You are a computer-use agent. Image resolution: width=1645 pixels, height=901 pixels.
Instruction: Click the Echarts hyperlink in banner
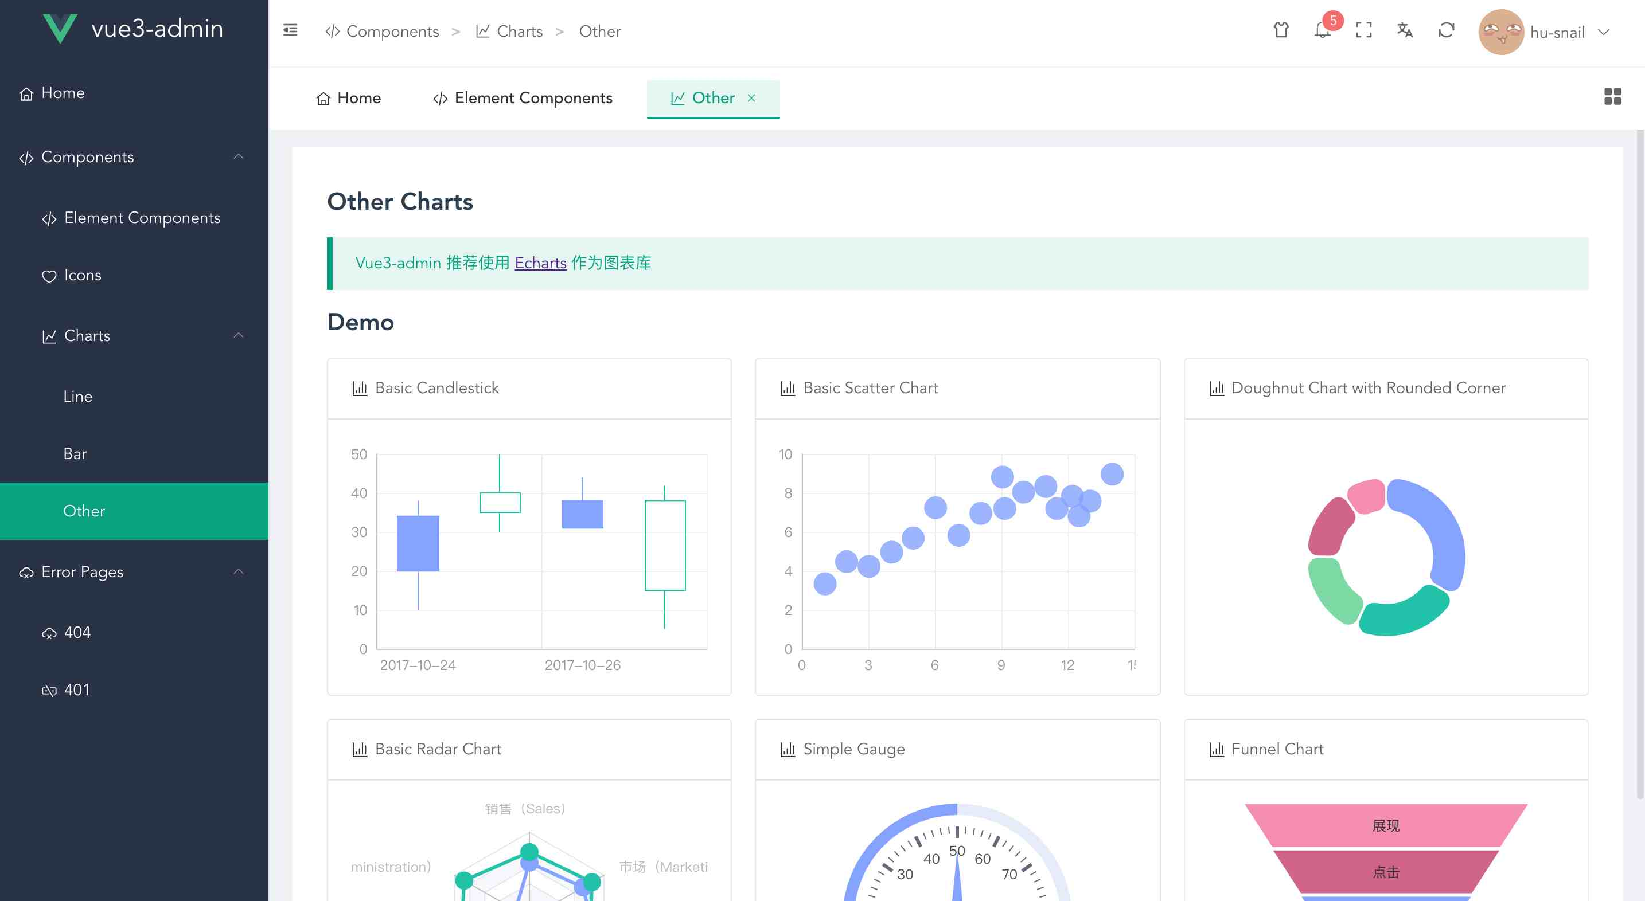click(540, 263)
